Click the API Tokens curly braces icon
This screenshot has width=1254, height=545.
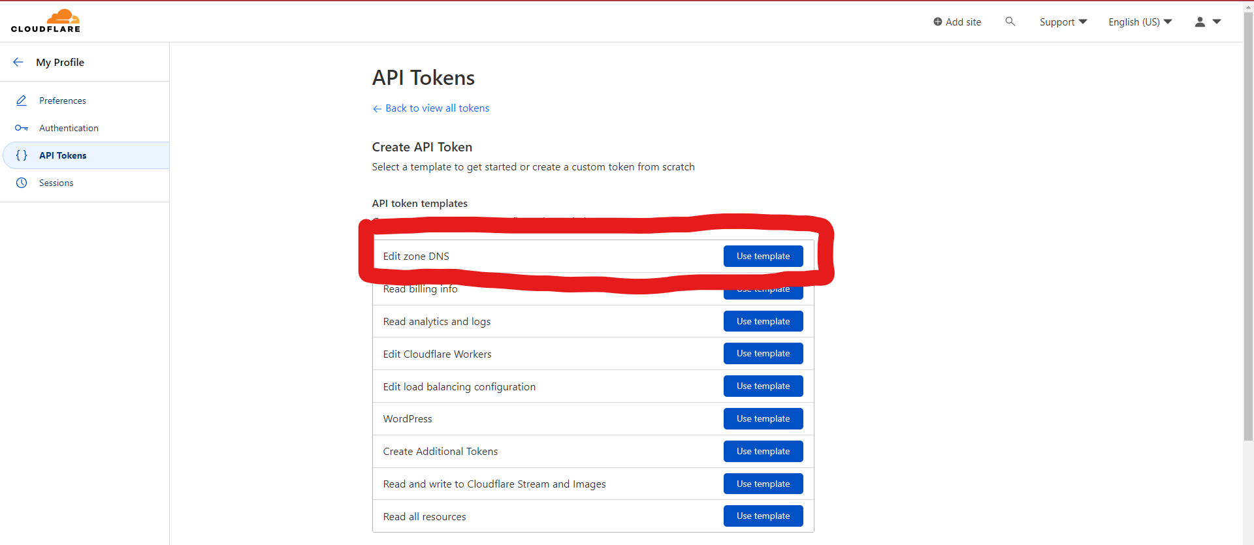click(22, 155)
